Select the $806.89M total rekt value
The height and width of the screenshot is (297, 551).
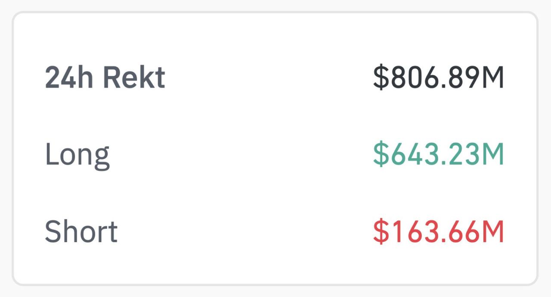(438, 78)
